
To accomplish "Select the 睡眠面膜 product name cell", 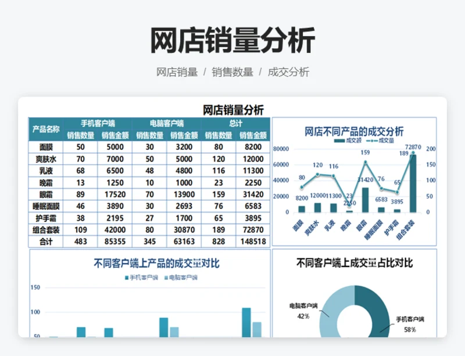I will coord(46,206).
